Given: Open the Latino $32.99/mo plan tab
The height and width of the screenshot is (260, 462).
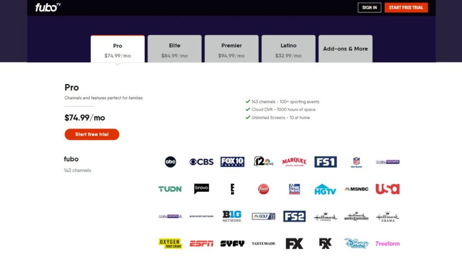Looking at the screenshot, I should pyautogui.click(x=288, y=49).
